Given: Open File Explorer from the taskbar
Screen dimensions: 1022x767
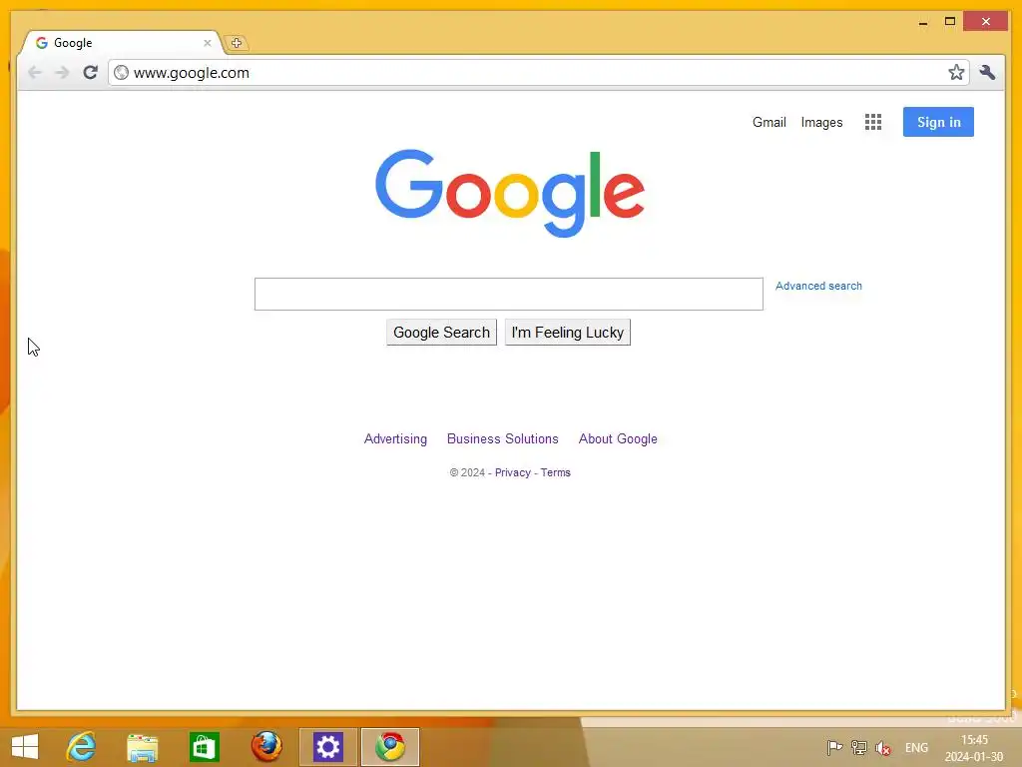Looking at the screenshot, I should (142, 747).
